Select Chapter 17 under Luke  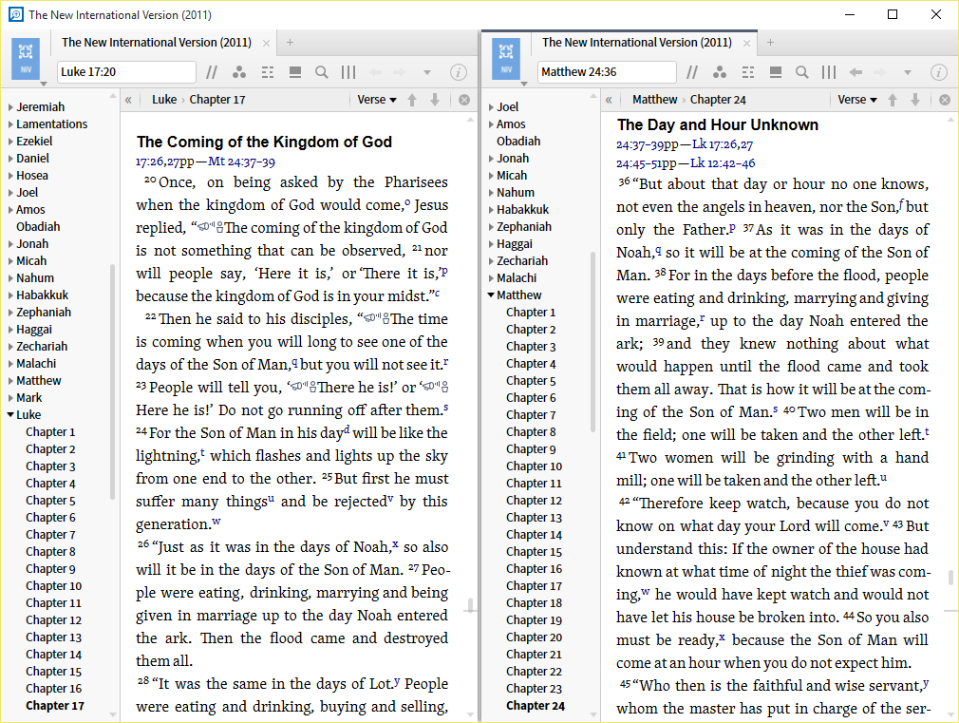55,706
